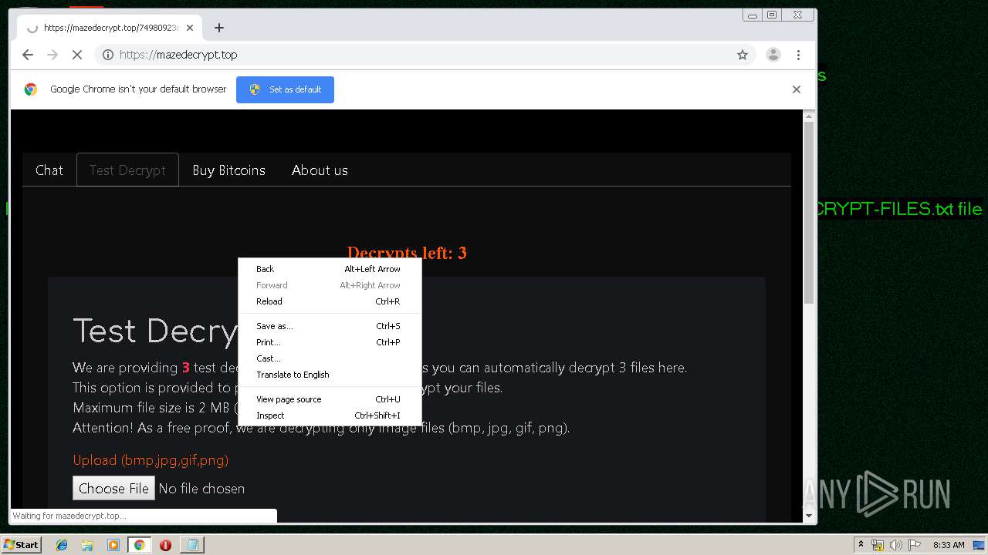The height and width of the screenshot is (555, 988).
Task: Click the browser forward arrow
Action: pyautogui.click(x=52, y=55)
